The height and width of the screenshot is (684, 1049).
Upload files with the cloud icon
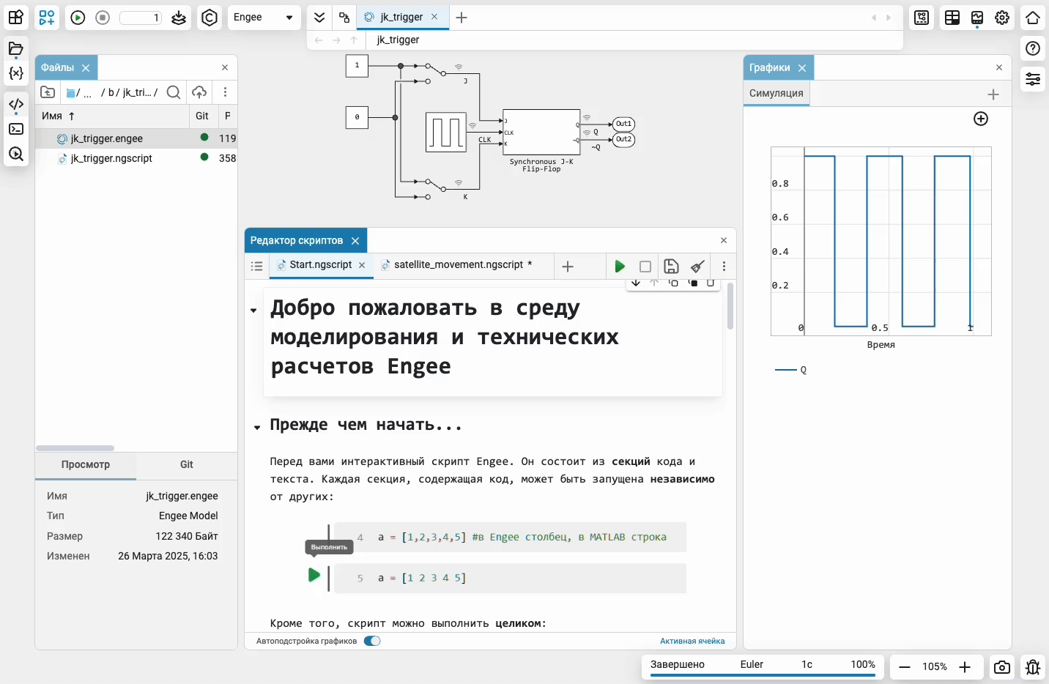click(x=199, y=92)
